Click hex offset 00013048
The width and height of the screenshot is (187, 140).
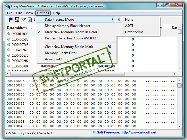pyautogui.click(x=16, y=99)
